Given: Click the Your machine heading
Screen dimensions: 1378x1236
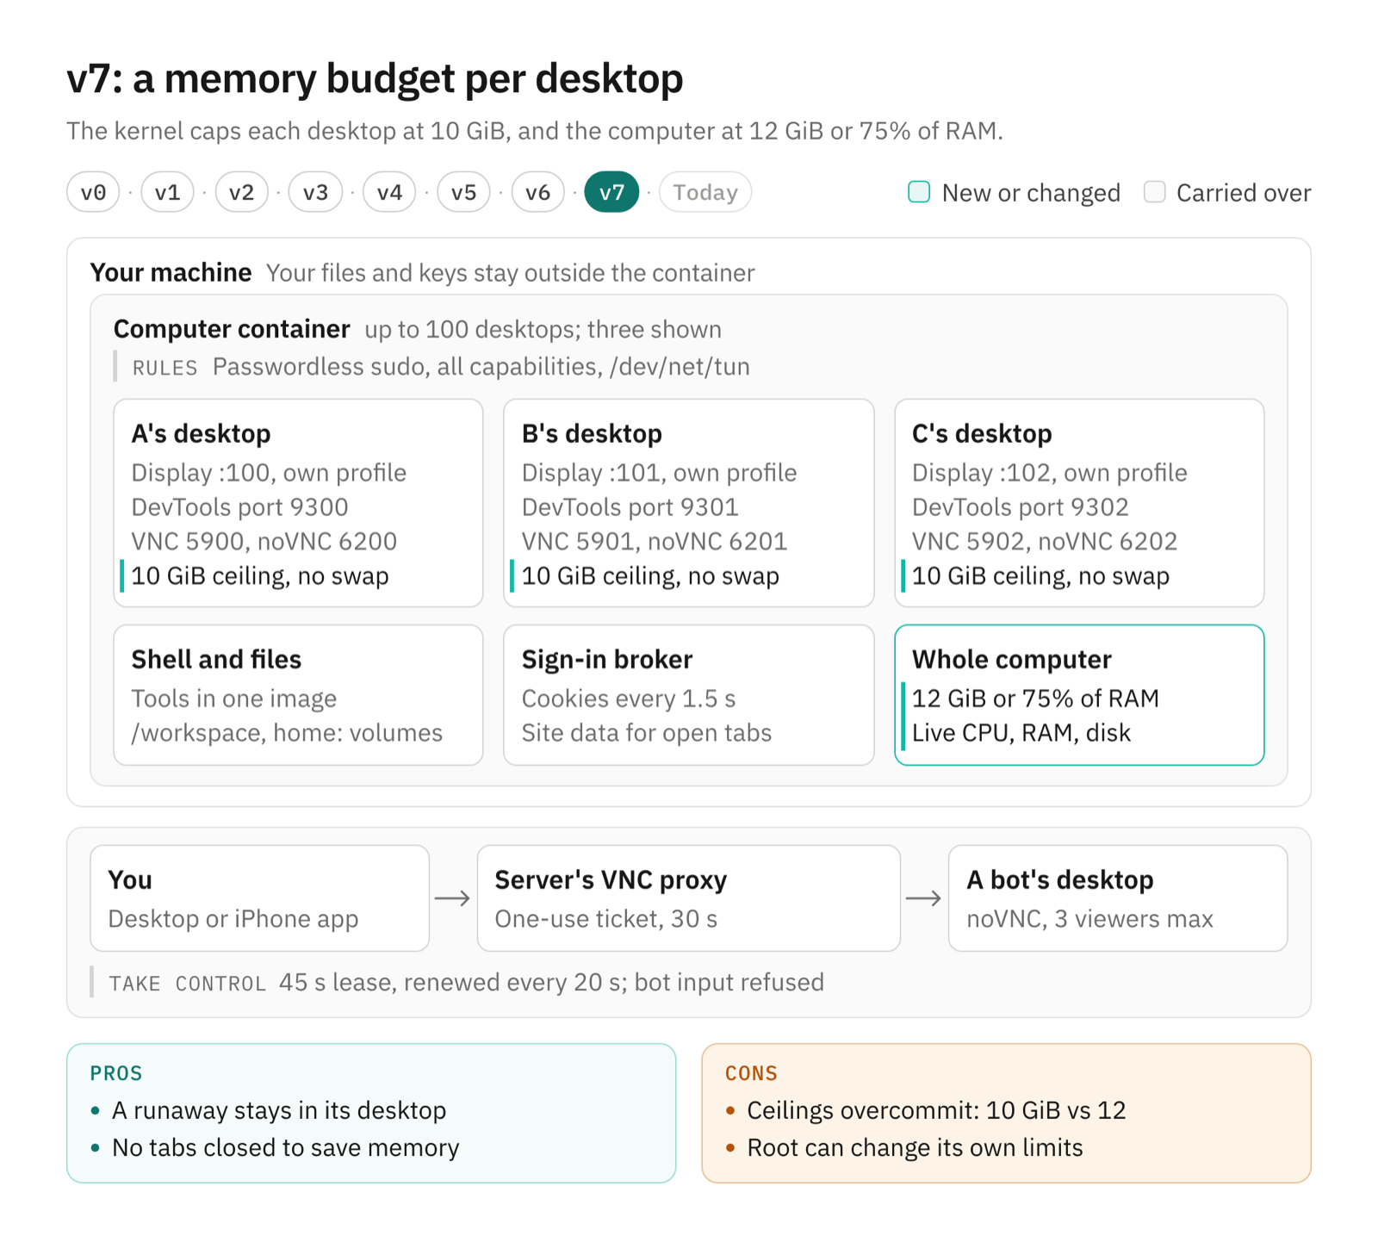Looking at the screenshot, I should pyautogui.click(x=171, y=272).
